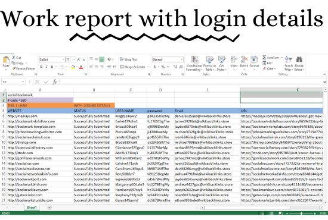
Task: Align cell text left
Action: click(x=91, y=67)
